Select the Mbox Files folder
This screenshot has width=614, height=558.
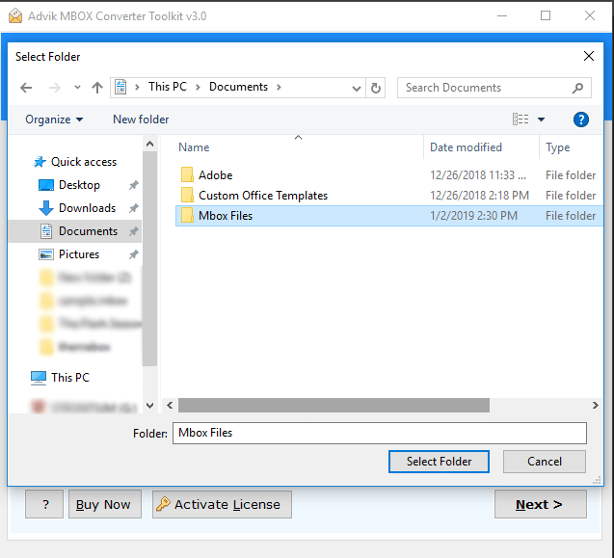pos(388,216)
